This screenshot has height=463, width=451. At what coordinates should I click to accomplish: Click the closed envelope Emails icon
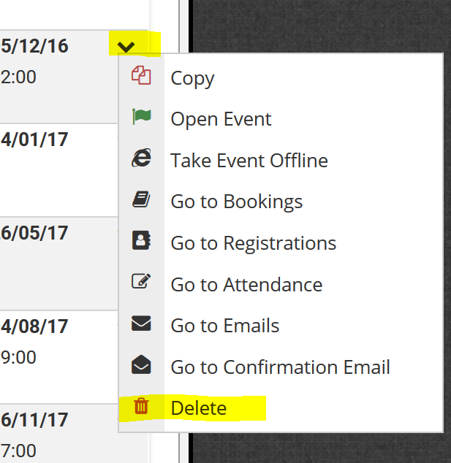tap(141, 324)
